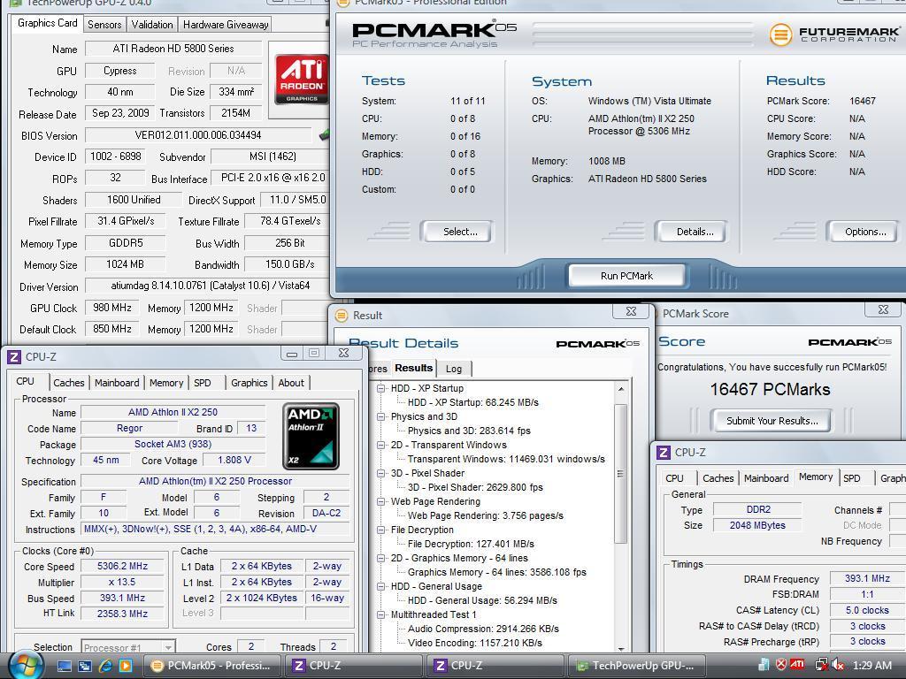Screen dimensions: 906x679
Task: Collapse 2D - Transparent Windows node
Action: click(381, 446)
